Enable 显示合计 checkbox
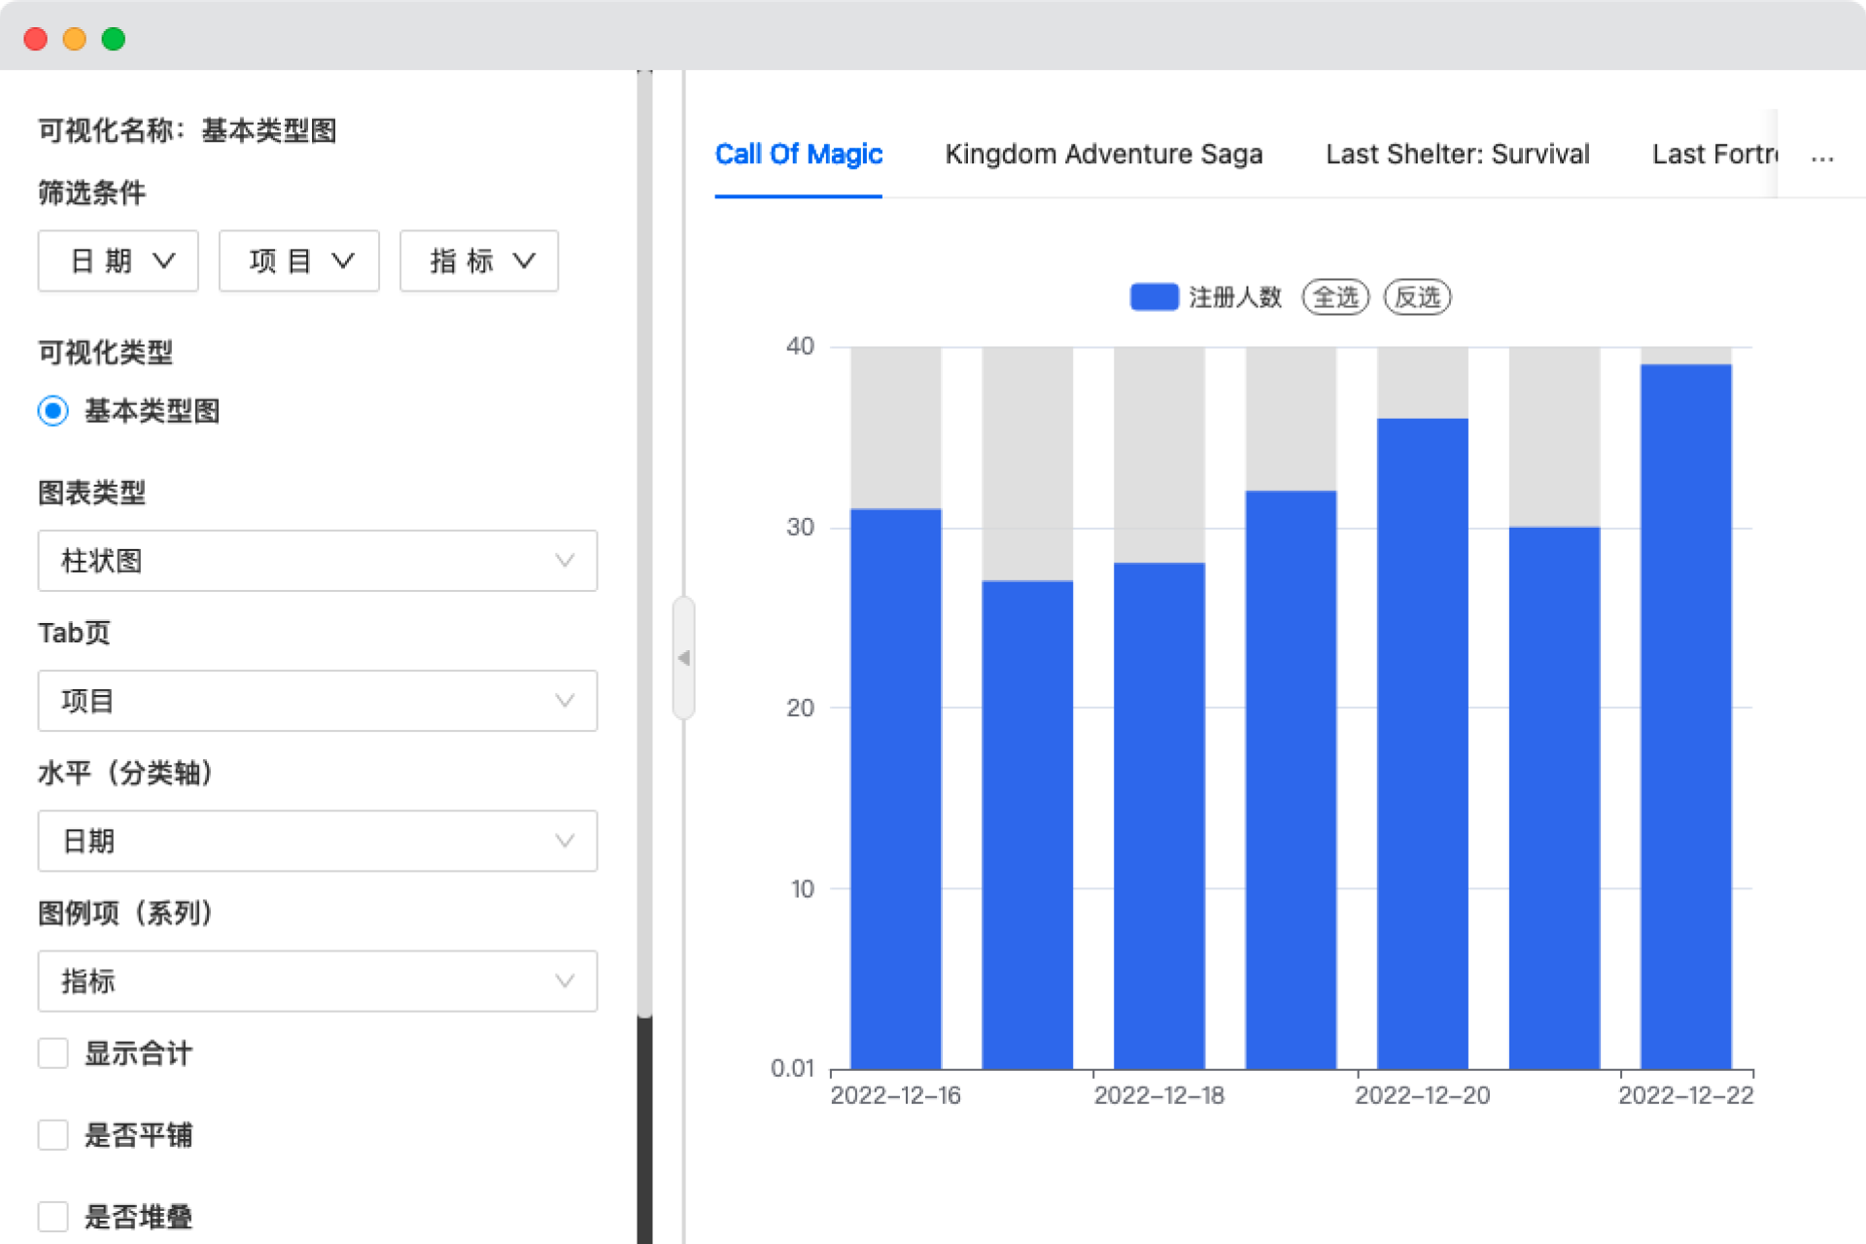Viewport: 1866px width, 1244px height. (53, 1053)
